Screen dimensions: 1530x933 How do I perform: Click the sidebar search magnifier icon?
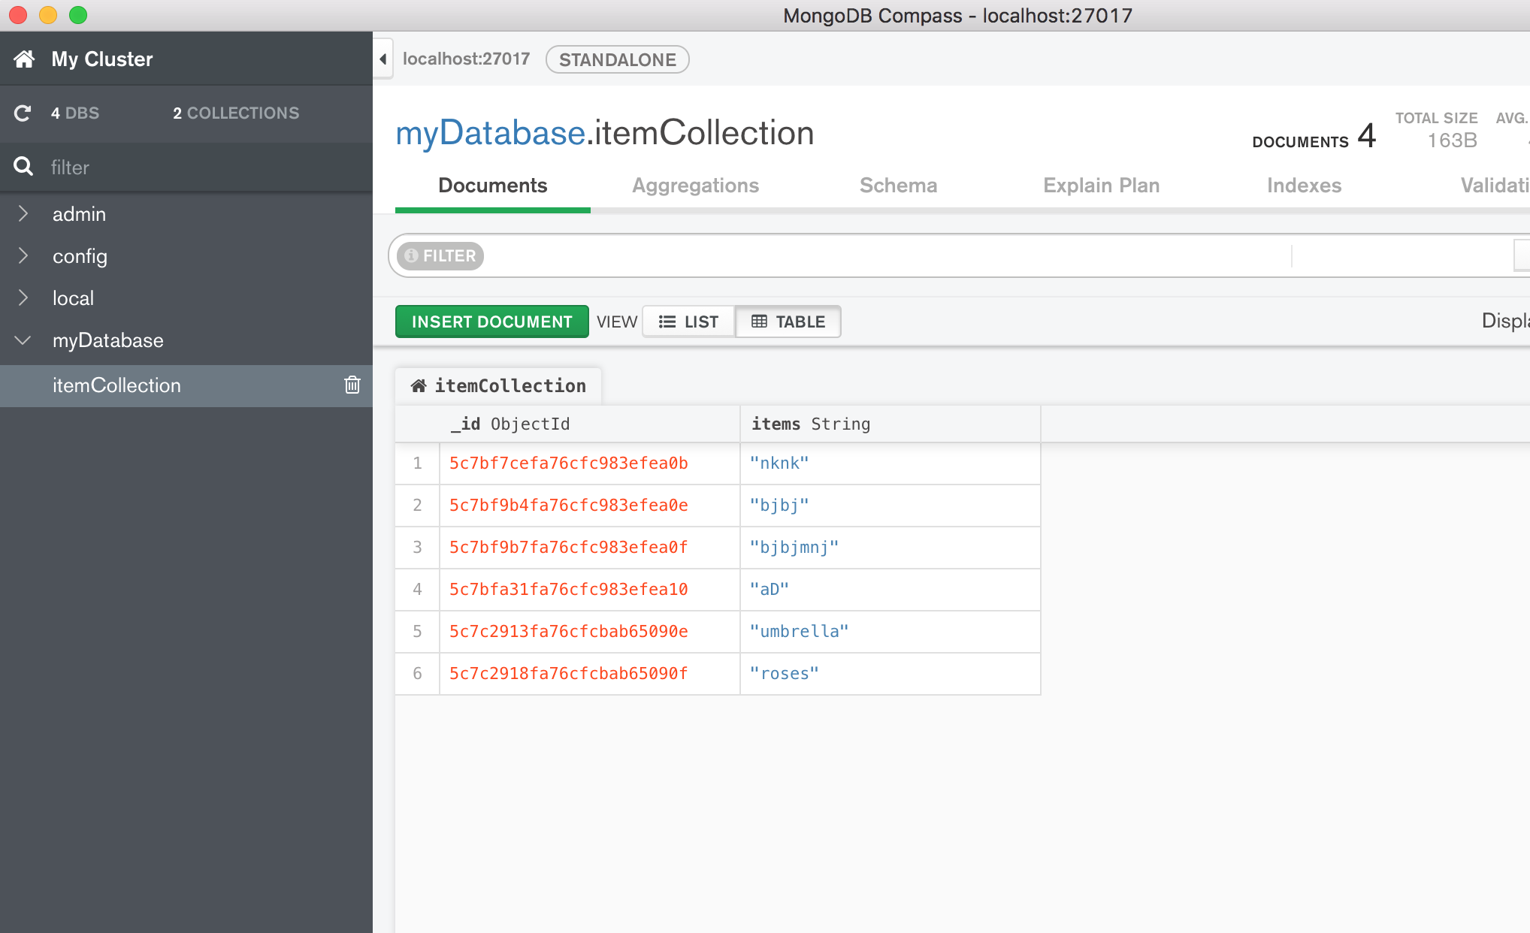pos(23,167)
